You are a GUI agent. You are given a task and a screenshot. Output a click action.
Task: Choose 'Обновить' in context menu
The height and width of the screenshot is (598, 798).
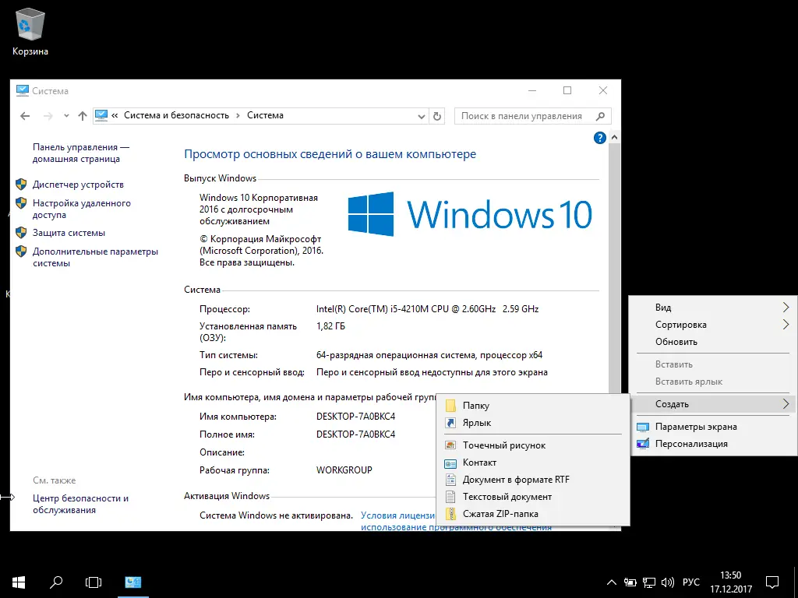coord(714,342)
